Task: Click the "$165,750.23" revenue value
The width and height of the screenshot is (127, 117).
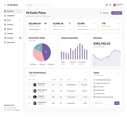Action: point(102,44)
